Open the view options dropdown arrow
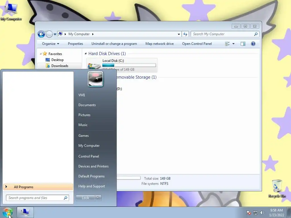Screen dimensions: 291x218 [234, 44]
